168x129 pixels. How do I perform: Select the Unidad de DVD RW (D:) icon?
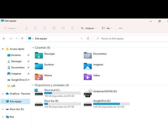click(88, 93)
